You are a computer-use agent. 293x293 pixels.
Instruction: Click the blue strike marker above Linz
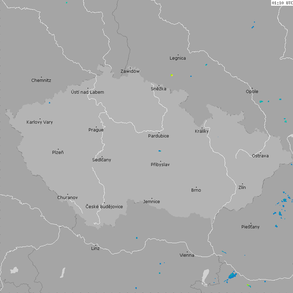click(x=137, y=238)
